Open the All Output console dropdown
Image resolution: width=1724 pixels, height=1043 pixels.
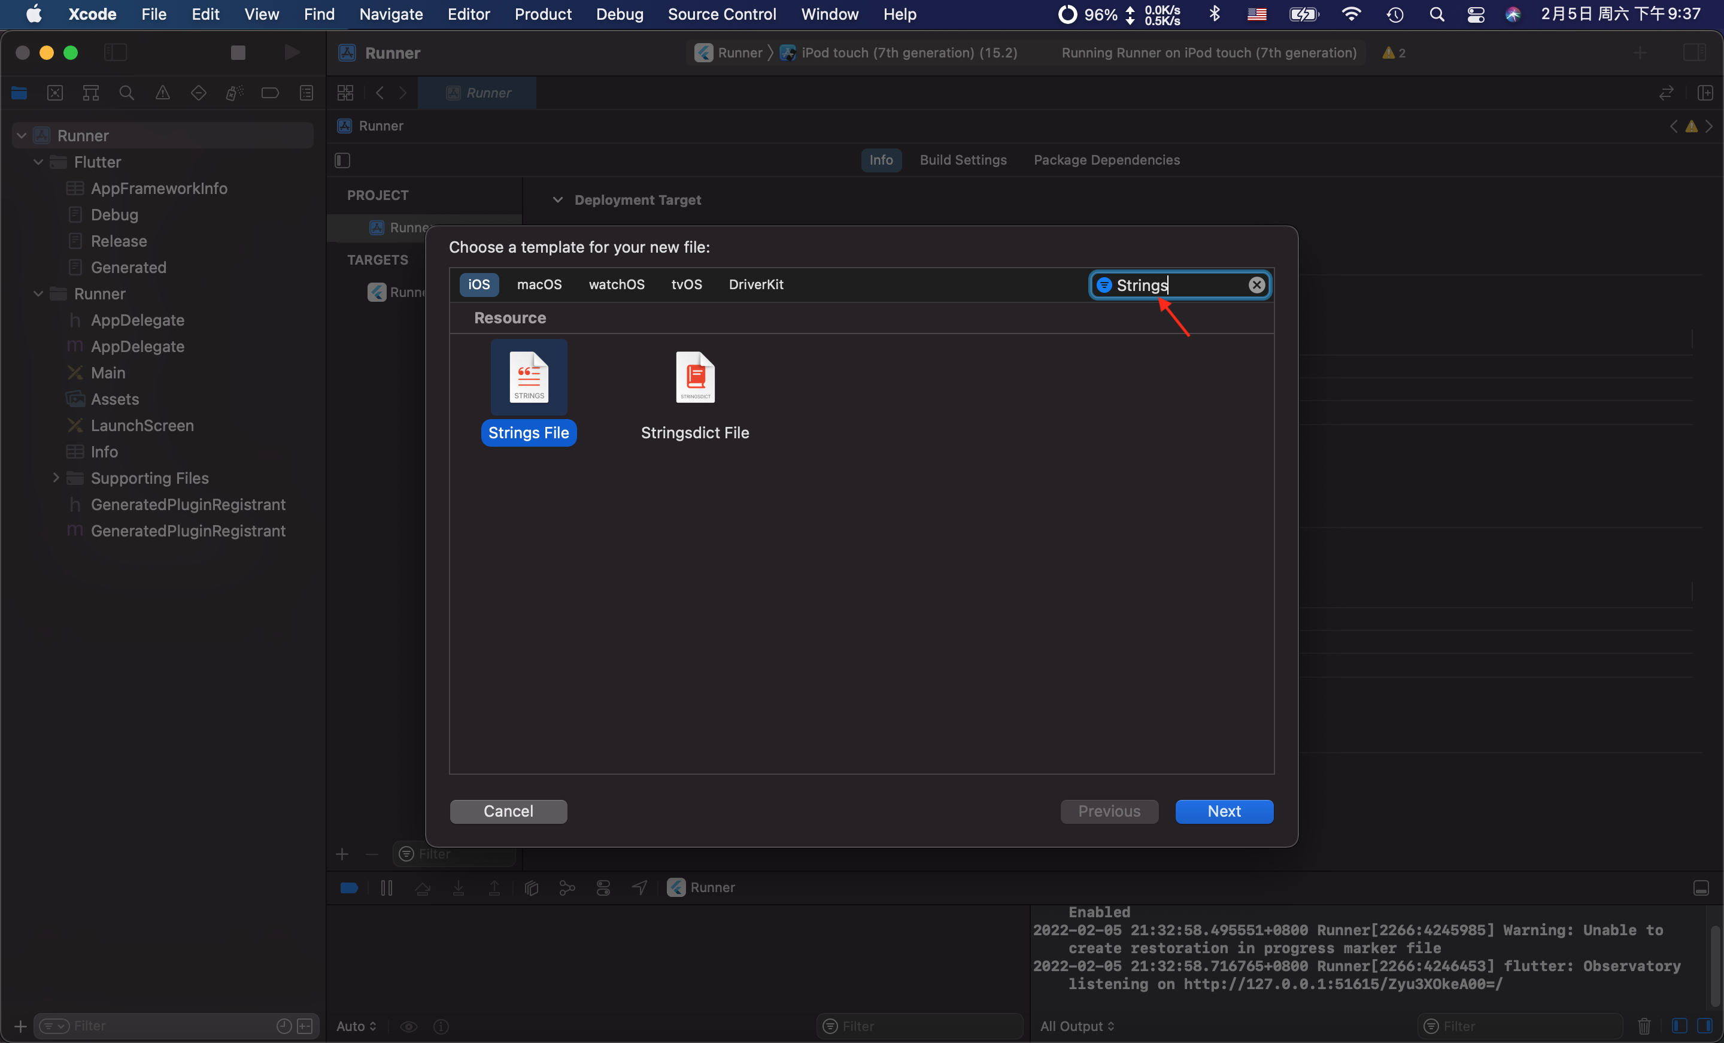pyautogui.click(x=1077, y=1026)
